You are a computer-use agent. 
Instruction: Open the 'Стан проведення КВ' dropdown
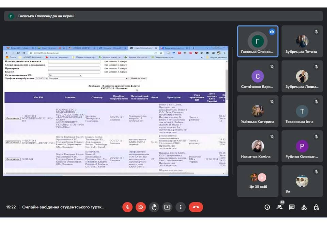[x=65, y=75]
